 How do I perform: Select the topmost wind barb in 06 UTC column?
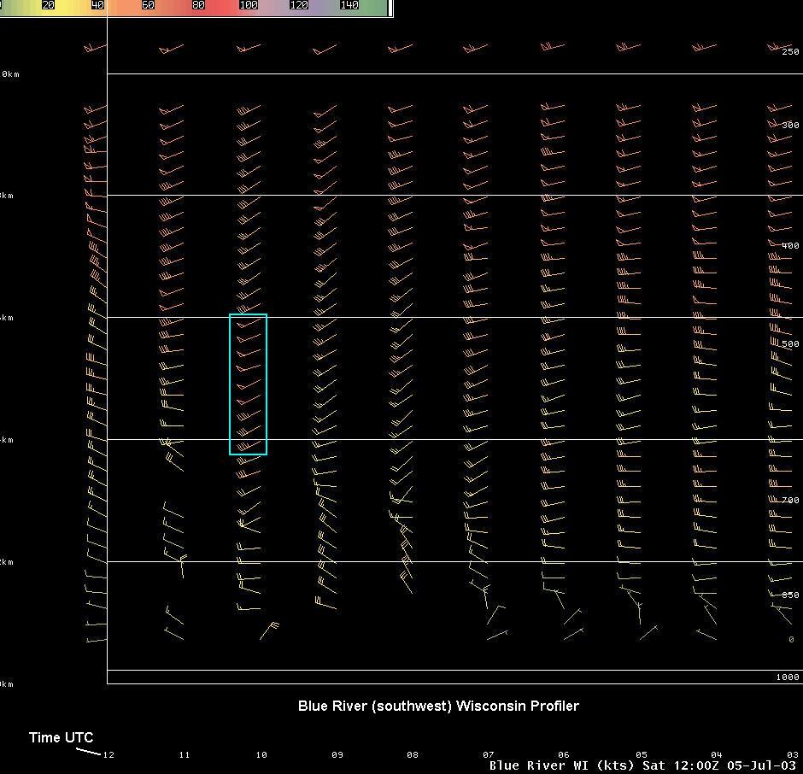click(x=552, y=47)
